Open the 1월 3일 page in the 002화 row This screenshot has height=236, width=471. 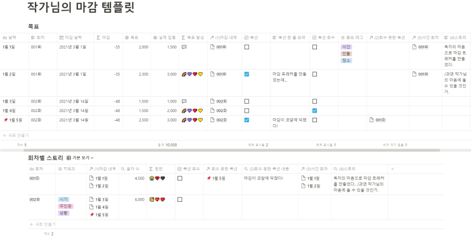point(99,199)
